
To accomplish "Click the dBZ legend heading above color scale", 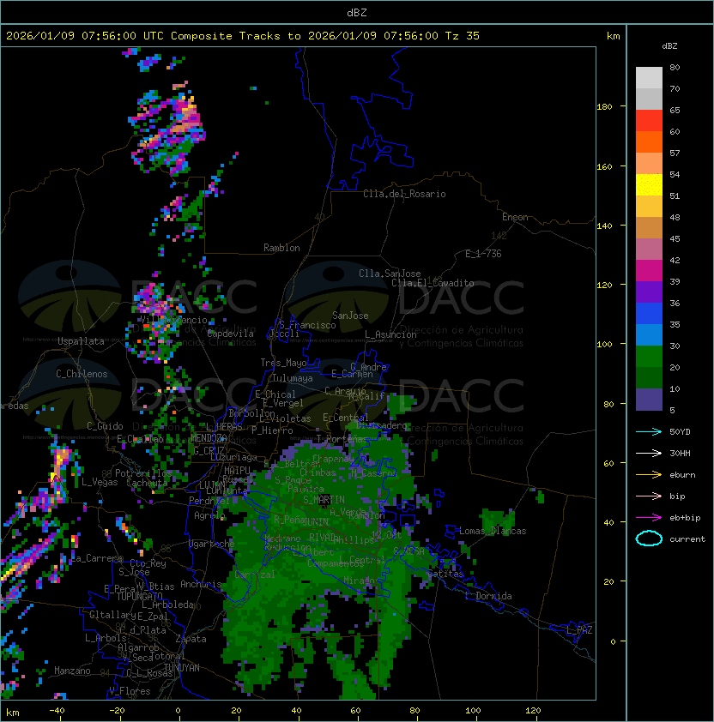I will coord(669,46).
